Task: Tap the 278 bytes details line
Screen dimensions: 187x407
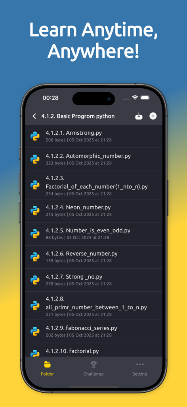Action: click(78, 284)
